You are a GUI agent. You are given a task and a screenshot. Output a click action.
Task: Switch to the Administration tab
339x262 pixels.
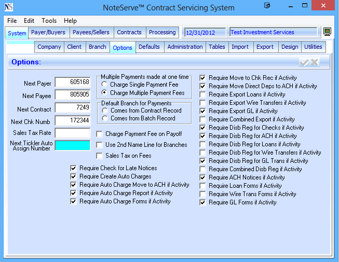tap(185, 47)
